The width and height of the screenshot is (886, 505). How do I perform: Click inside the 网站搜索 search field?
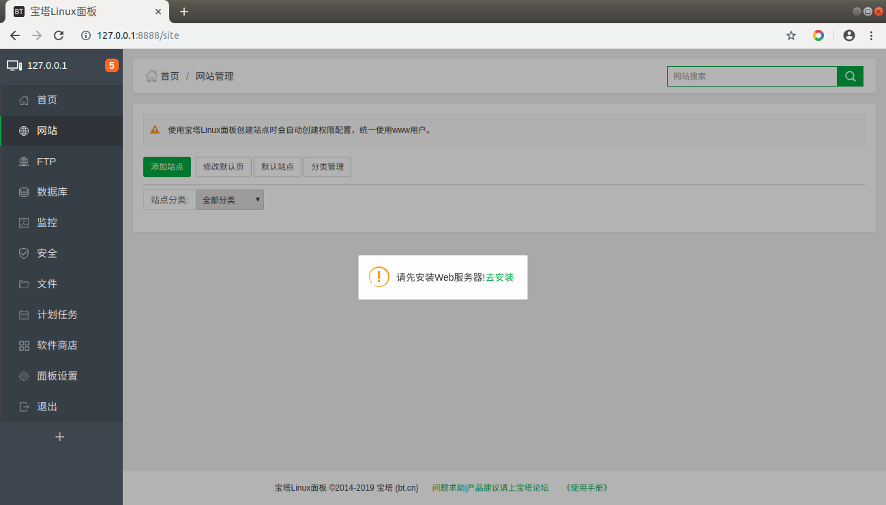click(750, 76)
